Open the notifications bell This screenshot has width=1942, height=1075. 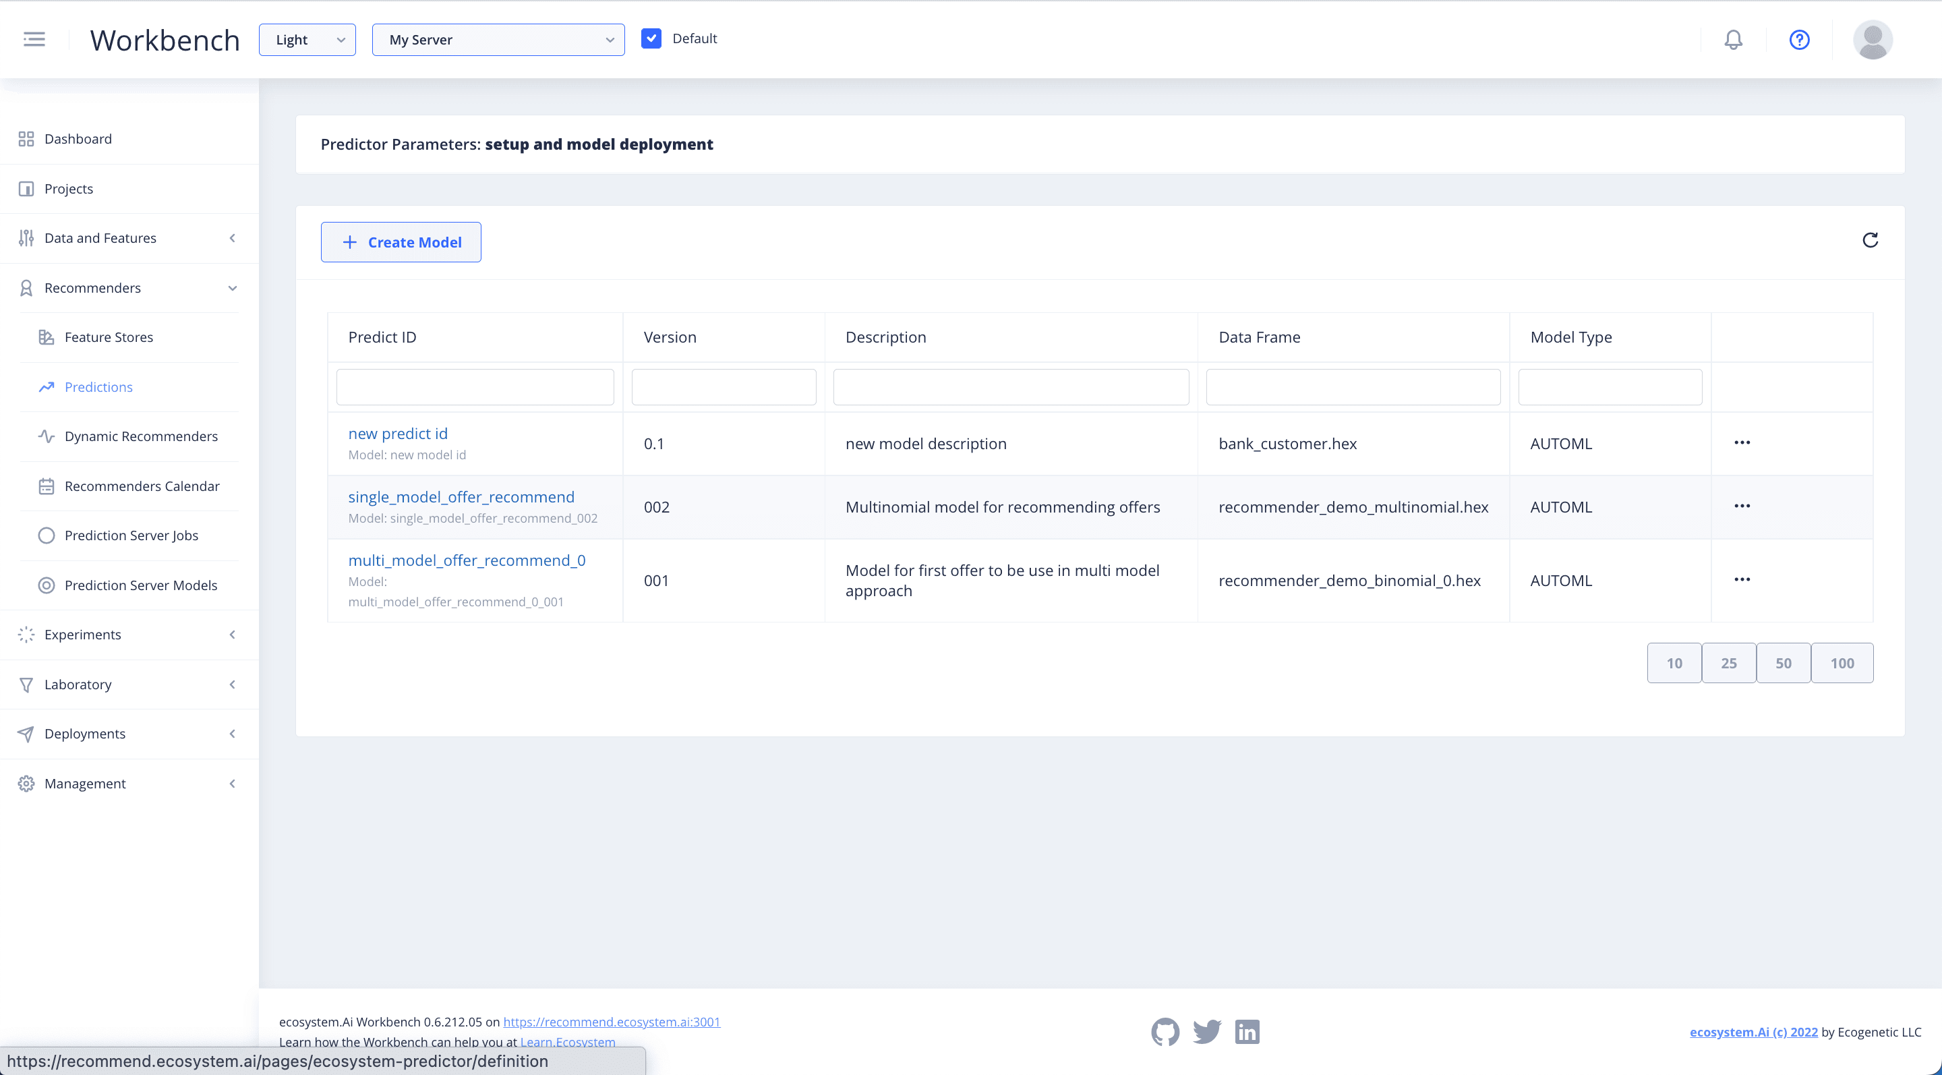pyautogui.click(x=1733, y=39)
